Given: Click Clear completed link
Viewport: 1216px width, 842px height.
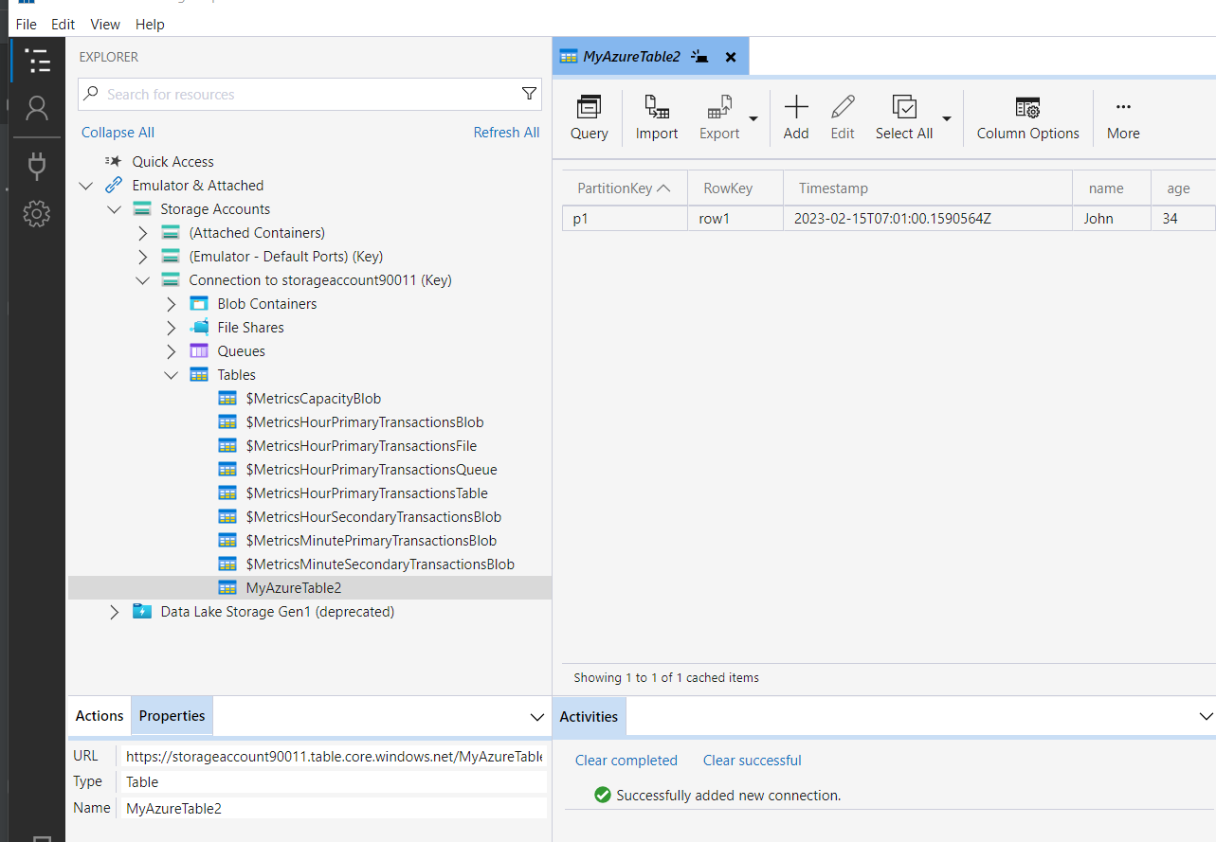Looking at the screenshot, I should point(626,761).
